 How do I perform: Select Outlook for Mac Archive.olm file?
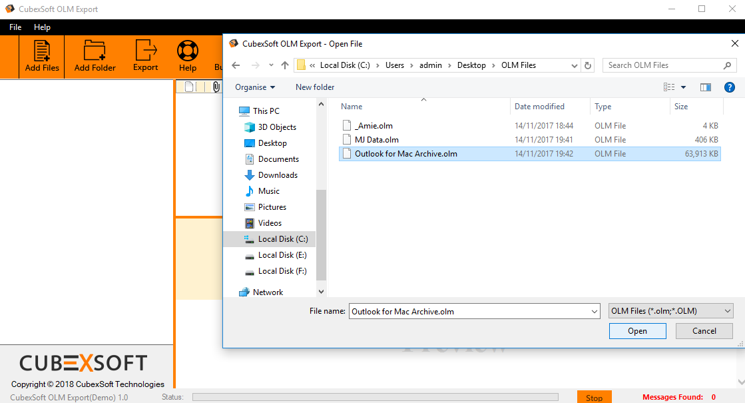click(530, 154)
